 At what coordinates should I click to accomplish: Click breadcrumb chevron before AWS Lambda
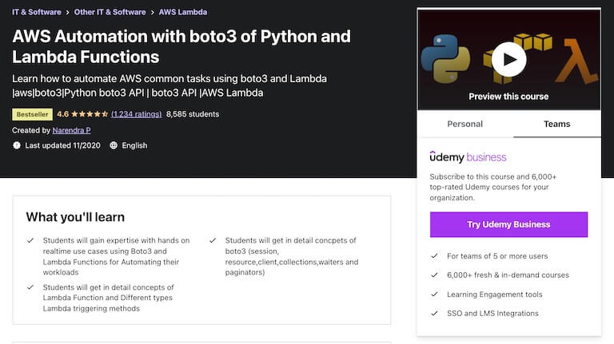click(x=153, y=13)
